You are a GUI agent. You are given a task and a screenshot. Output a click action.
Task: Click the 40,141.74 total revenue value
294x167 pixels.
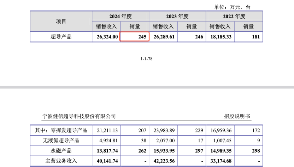(107, 161)
